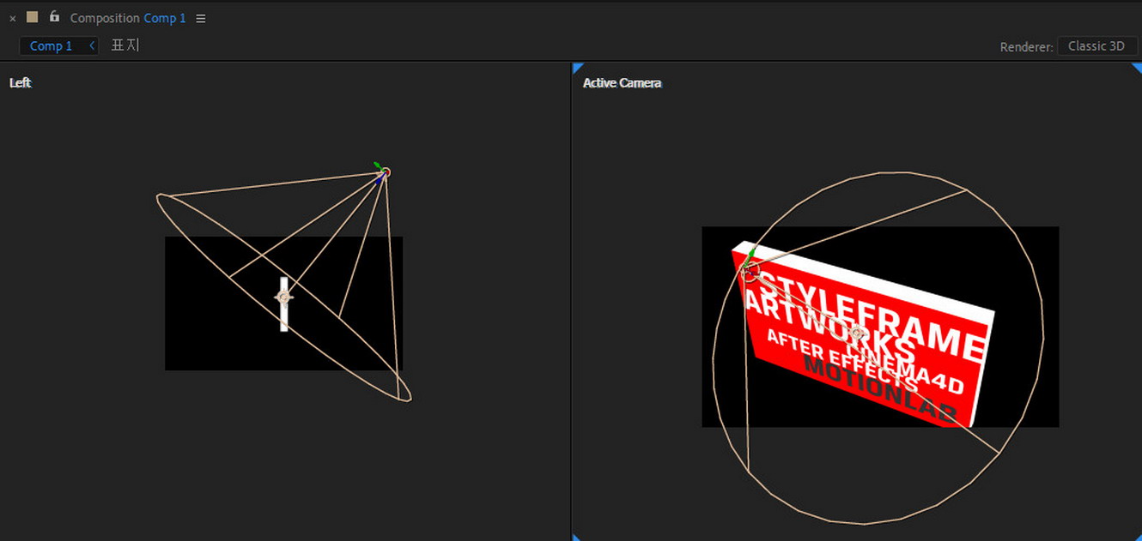This screenshot has height=541, width=1142.
Task: Click the Left view label
Action: click(21, 83)
